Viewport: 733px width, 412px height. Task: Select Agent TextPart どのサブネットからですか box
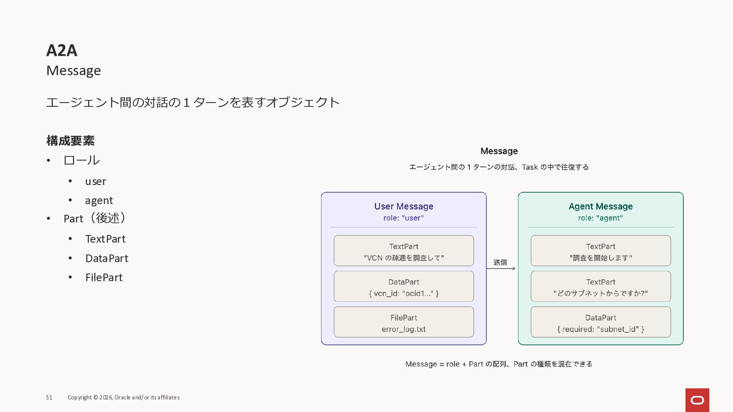[x=601, y=286]
